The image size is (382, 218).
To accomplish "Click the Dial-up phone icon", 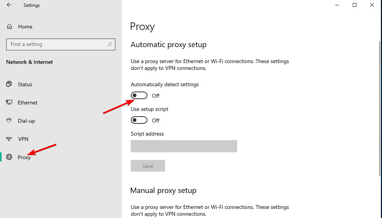I will pyautogui.click(x=9, y=121).
